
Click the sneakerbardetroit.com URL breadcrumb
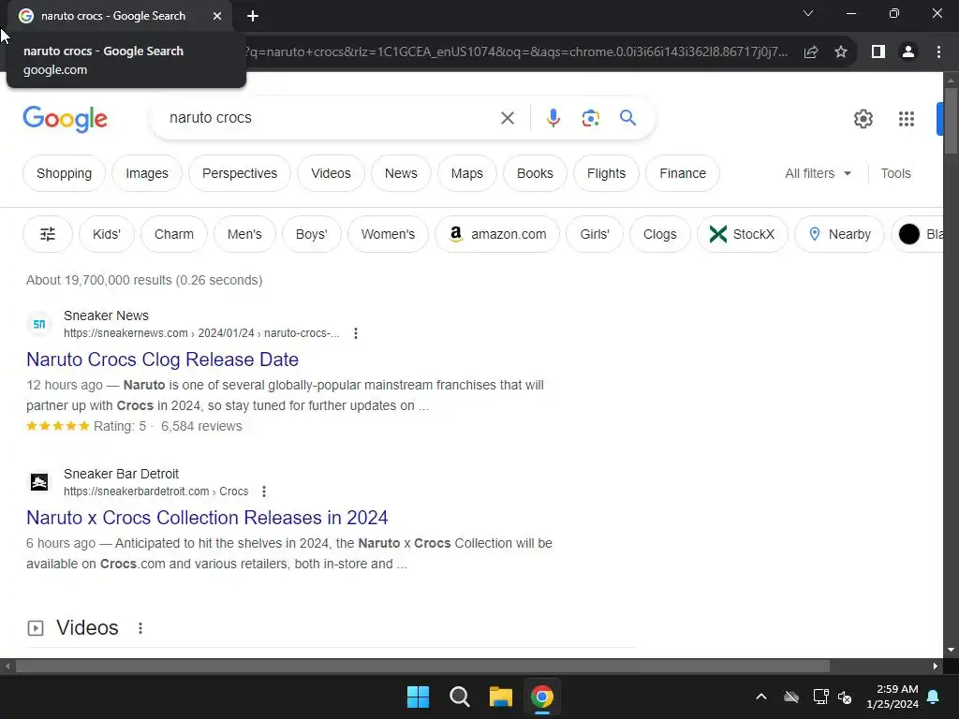click(156, 491)
